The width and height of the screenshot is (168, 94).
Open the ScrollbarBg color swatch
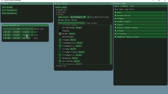click(60, 61)
